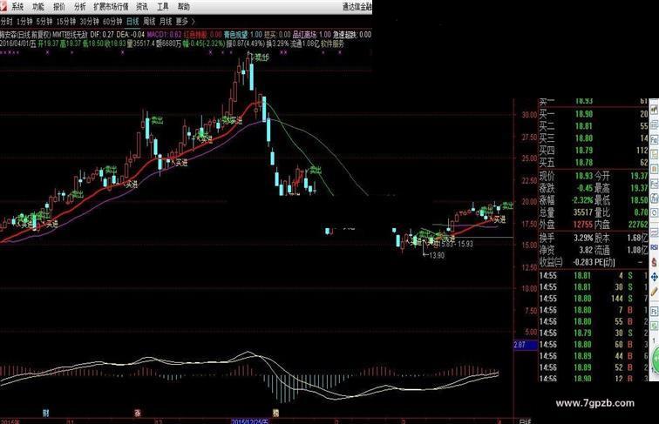Open the 帮助 menu
This screenshot has width=659, height=424.
click(x=184, y=7)
